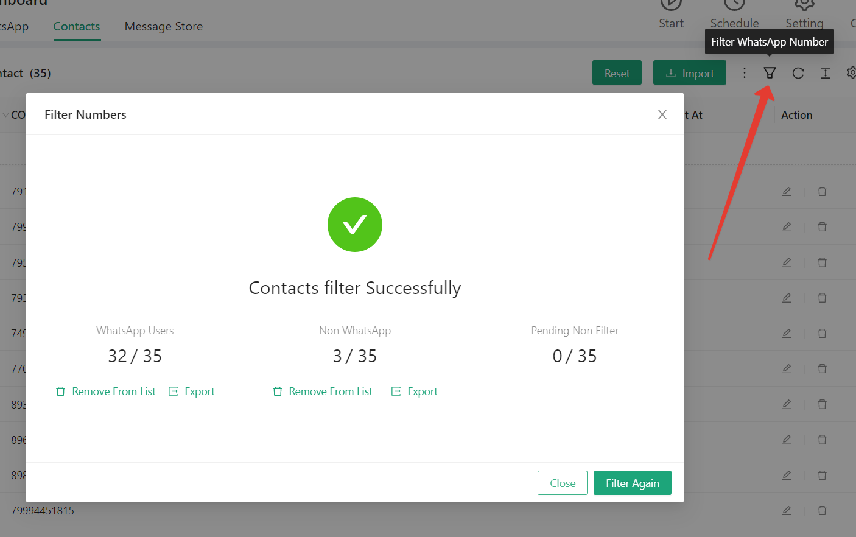Click the refresh icon in contacts toolbar

pyautogui.click(x=798, y=73)
